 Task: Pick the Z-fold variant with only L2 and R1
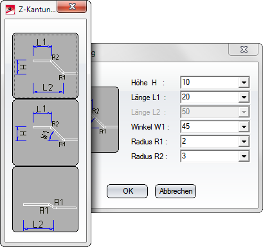45,200
